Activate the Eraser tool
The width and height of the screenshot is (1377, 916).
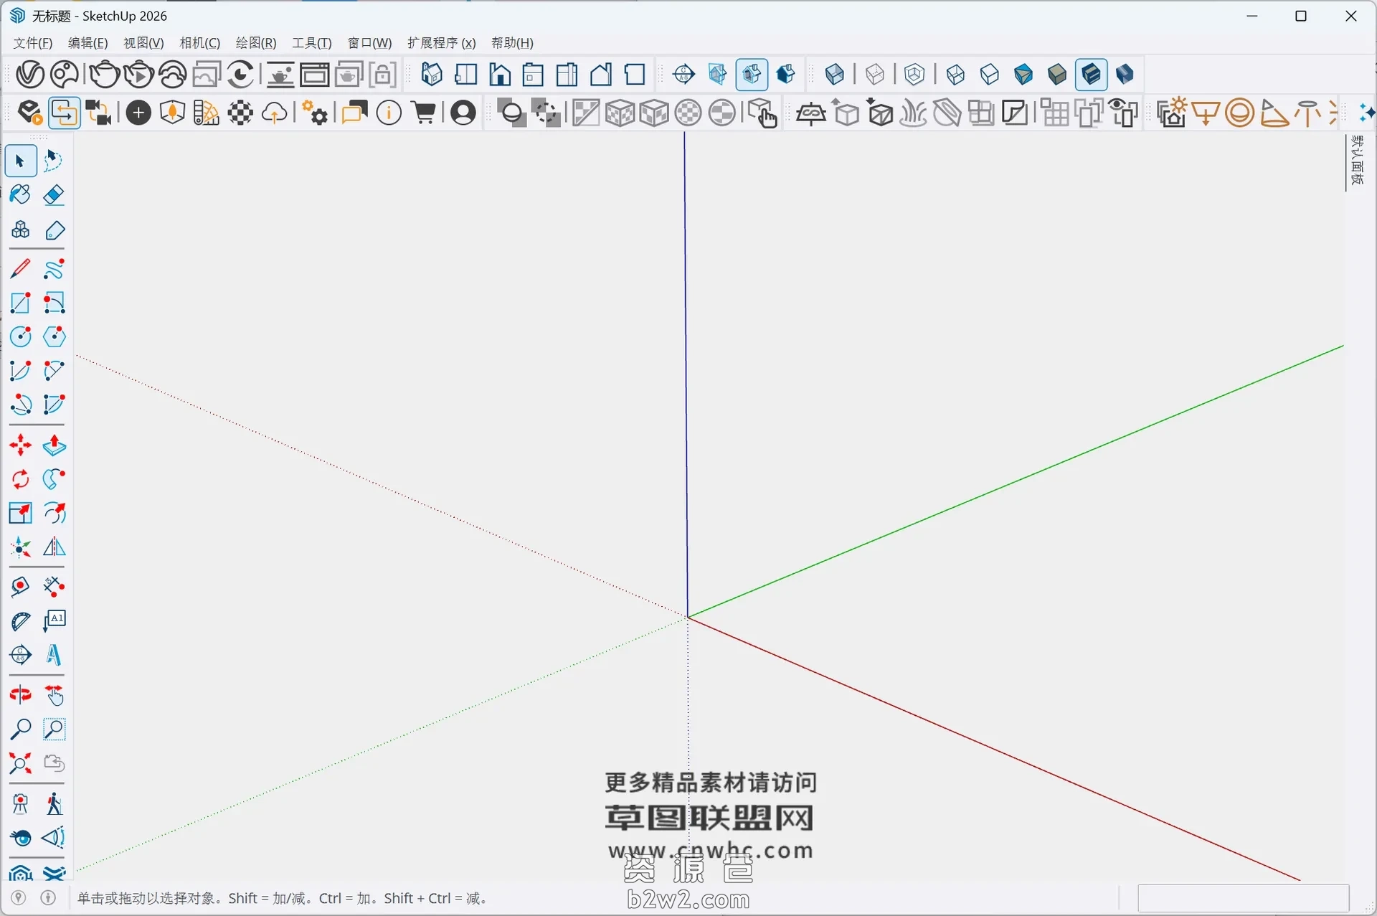[x=54, y=194]
